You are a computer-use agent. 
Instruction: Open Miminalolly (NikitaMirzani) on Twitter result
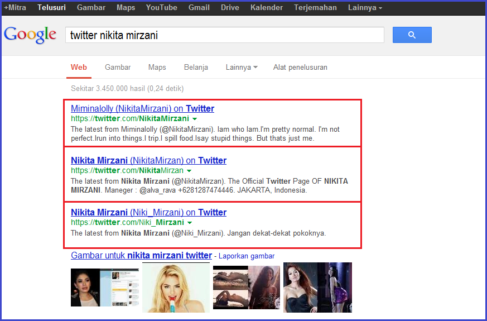tap(143, 108)
